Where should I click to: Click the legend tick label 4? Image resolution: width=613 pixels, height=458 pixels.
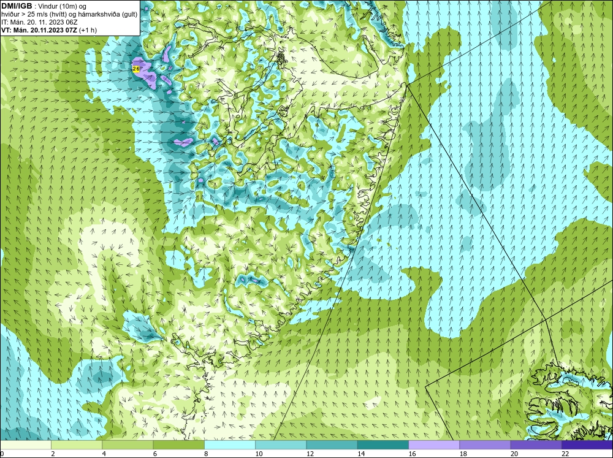pyautogui.click(x=104, y=454)
